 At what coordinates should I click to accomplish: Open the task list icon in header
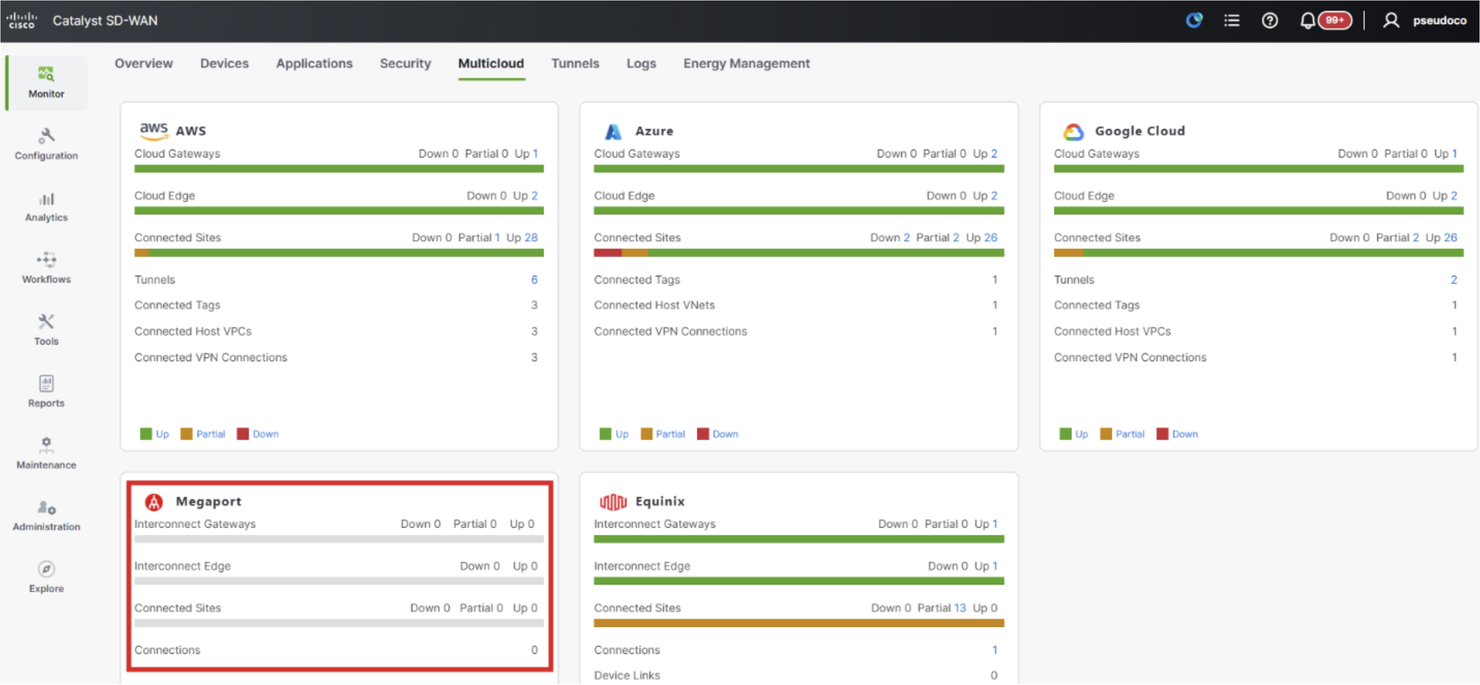(x=1232, y=21)
